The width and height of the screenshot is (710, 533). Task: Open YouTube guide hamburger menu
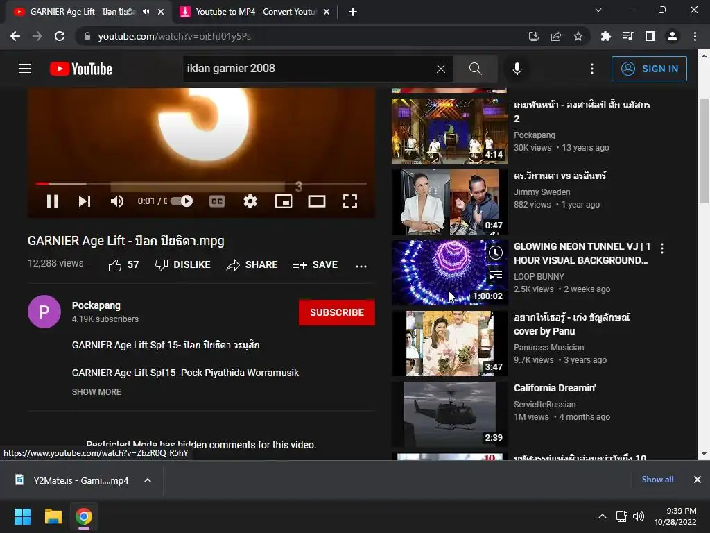click(x=25, y=69)
